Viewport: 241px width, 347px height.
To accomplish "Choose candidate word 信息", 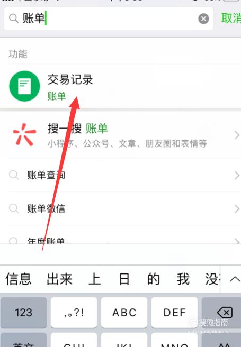I will point(19,279).
